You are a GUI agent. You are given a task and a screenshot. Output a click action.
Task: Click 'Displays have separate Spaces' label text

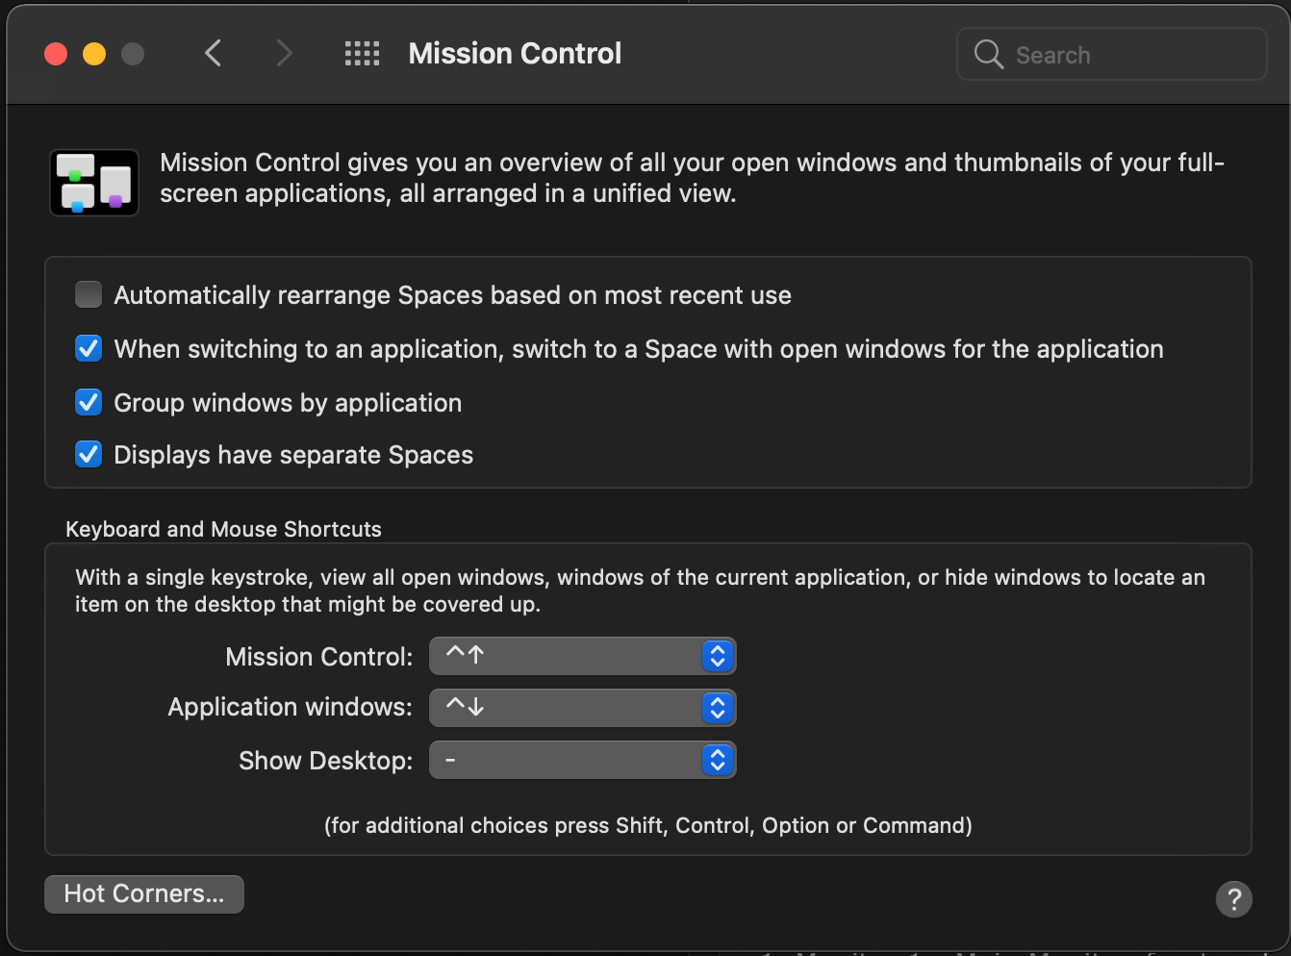coord(293,455)
